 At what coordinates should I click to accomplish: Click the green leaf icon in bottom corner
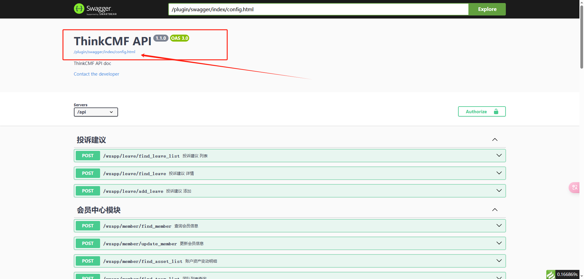click(x=551, y=274)
